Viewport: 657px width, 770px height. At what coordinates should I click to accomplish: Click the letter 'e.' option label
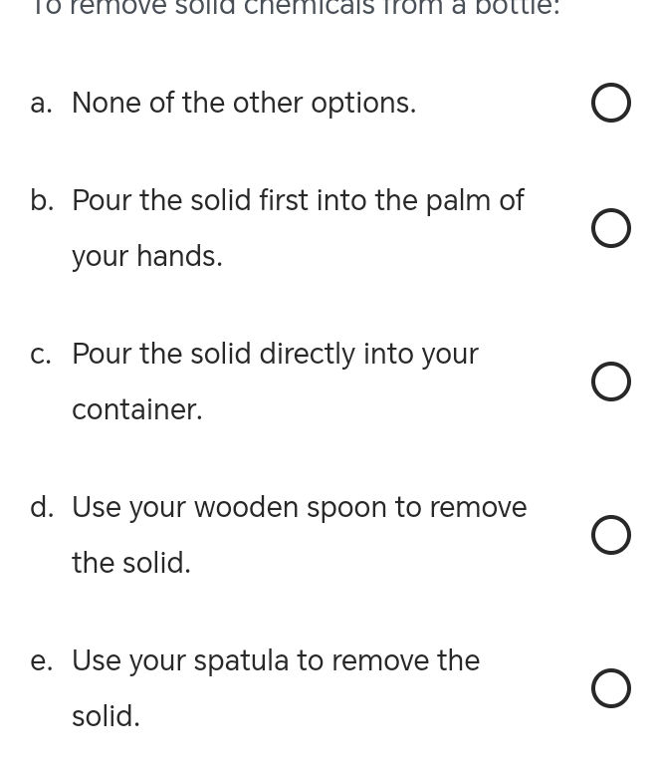pos(42,660)
